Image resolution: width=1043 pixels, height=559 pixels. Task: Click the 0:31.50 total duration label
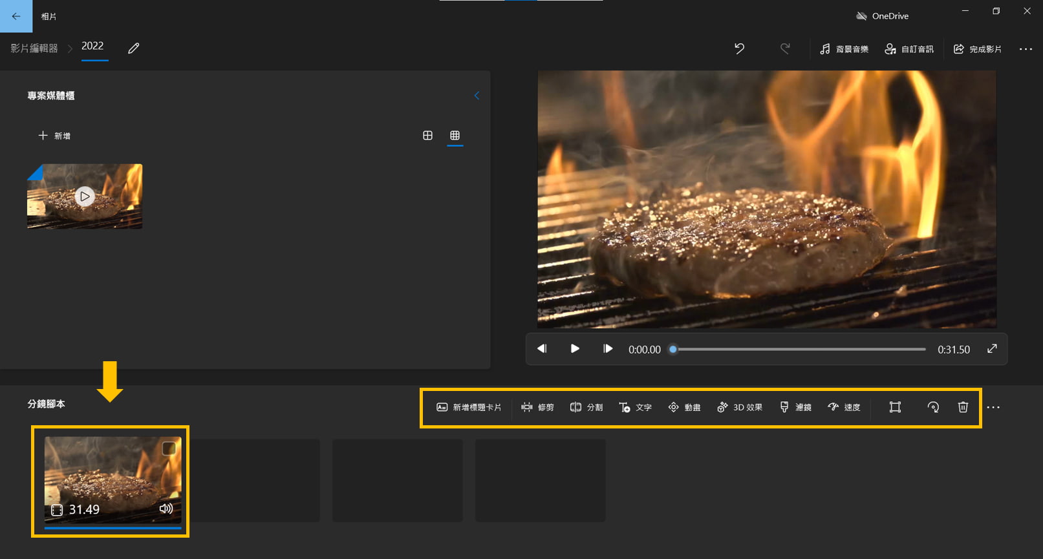[x=954, y=350]
